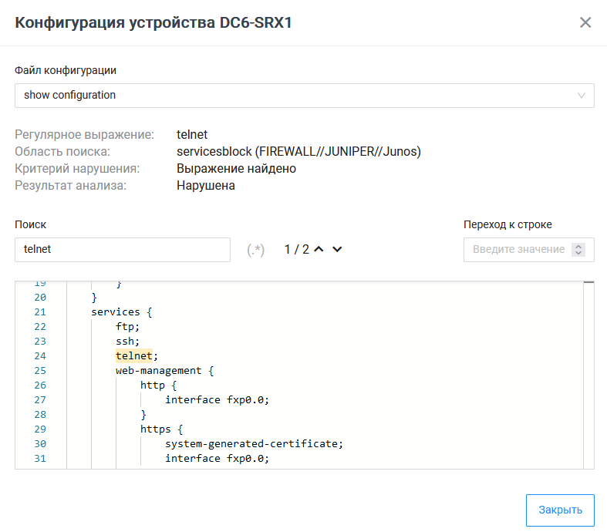The image size is (607, 532).
Task: Close the device configuration dialog with X
Action: click(x=585, y=22)
